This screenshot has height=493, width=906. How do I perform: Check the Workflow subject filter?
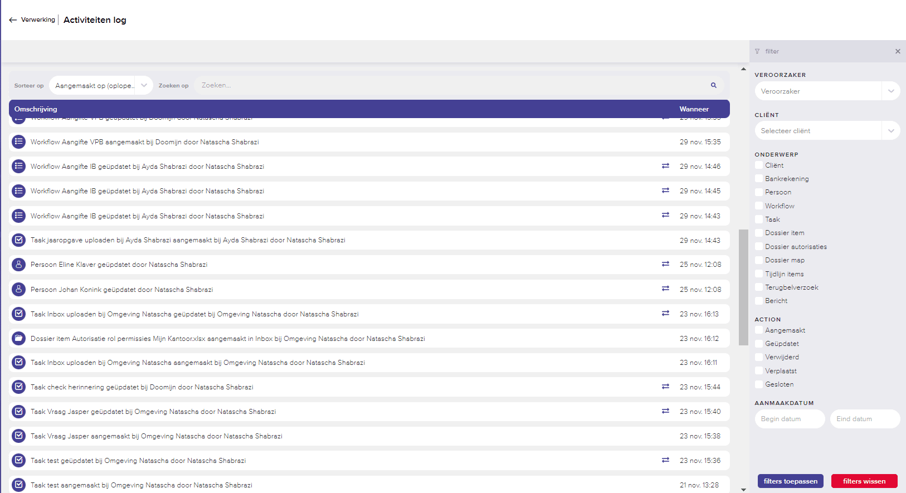click(759, 206)
